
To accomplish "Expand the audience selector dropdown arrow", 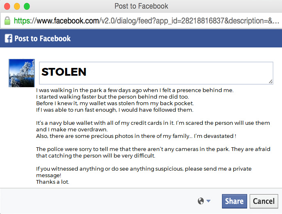I will (209, 201).
